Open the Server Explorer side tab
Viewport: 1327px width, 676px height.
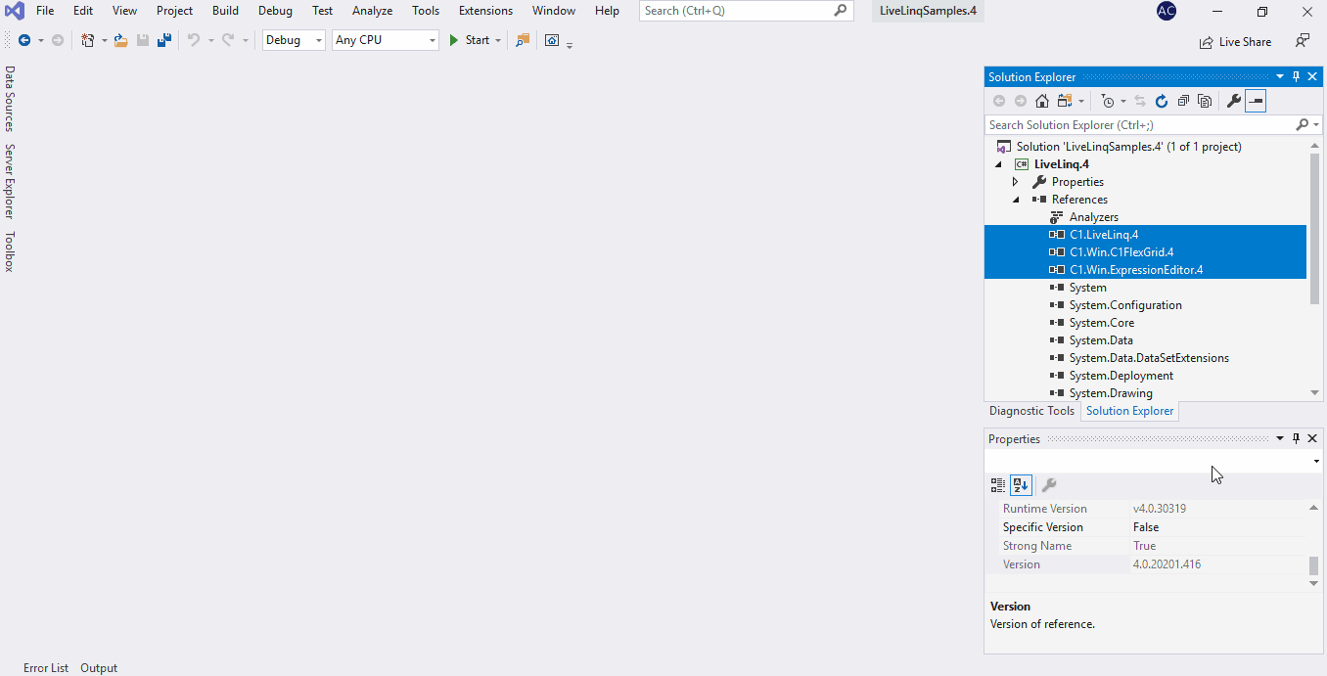pos(10,181)
